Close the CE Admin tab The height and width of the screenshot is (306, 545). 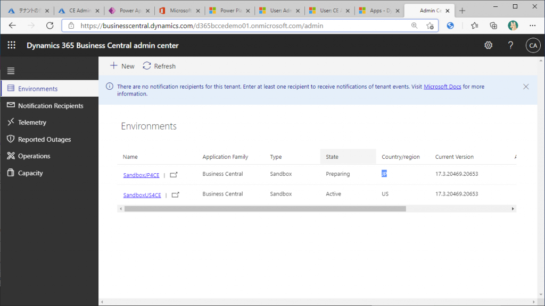point(97,11)
